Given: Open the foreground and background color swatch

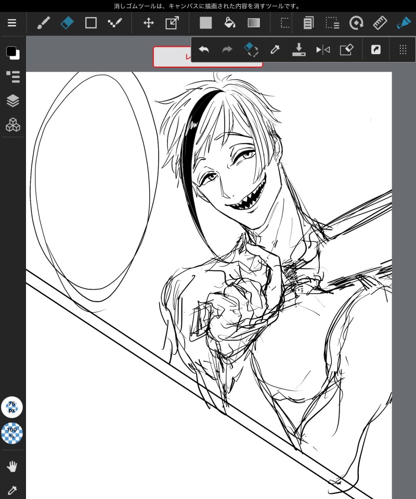Looking at the screenshot, I should [x=12, y=53].
